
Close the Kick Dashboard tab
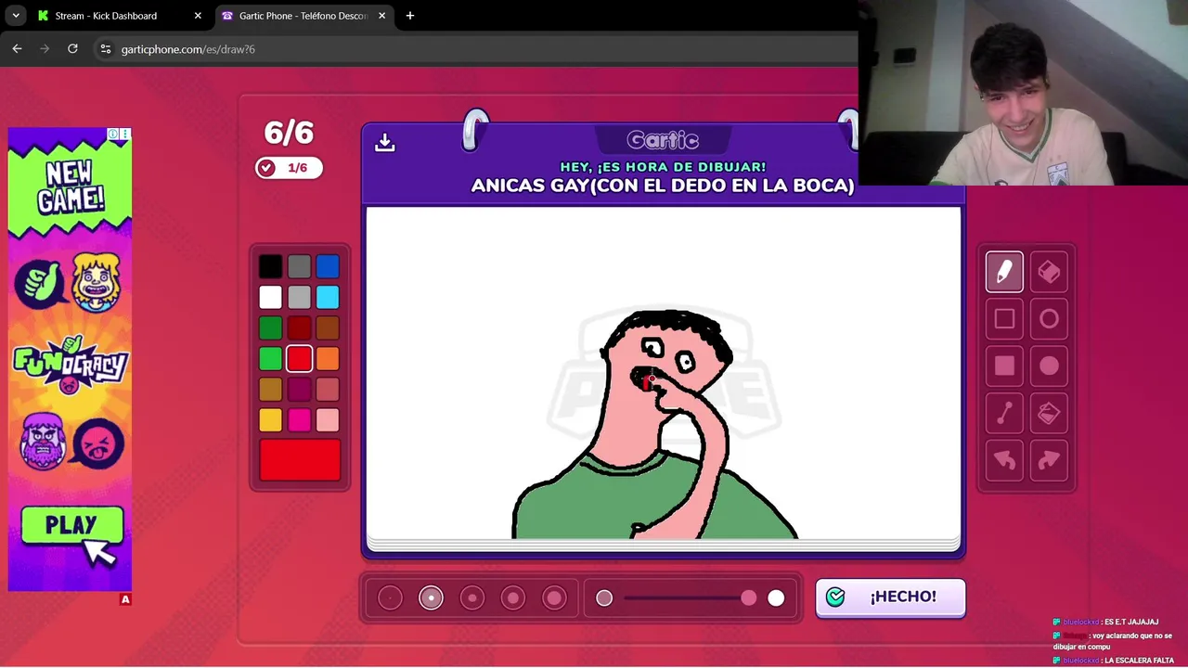[198, 16]
